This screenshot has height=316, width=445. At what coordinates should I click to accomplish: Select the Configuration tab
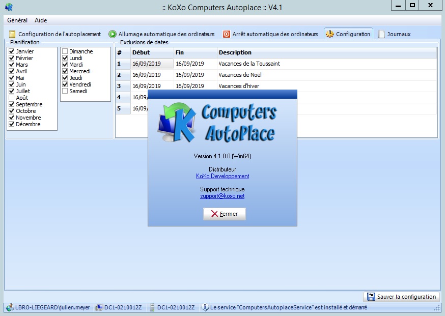pyautogui.click(x=348, y=34)
